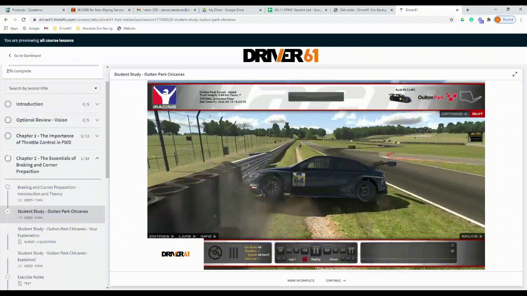Click the QUIT button in the iRacing overlay

click(477, 113)
